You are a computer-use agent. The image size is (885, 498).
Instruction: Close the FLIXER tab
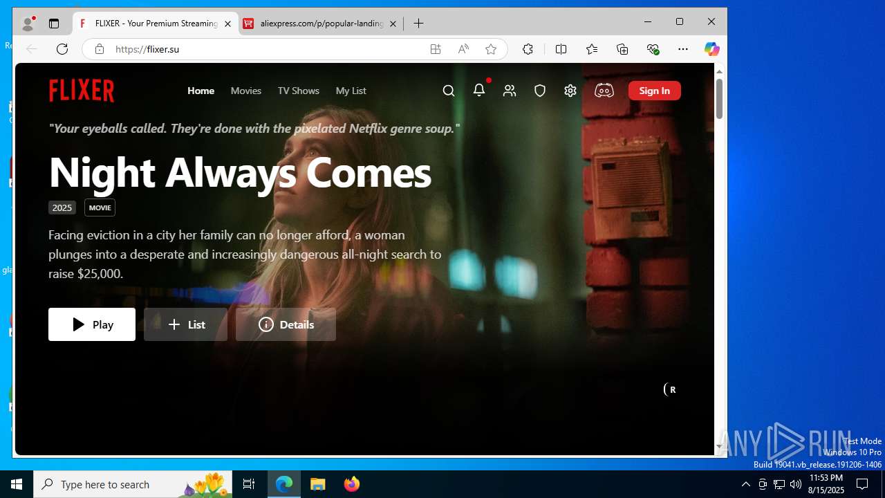pyautogui.click(x=227, y=24)
